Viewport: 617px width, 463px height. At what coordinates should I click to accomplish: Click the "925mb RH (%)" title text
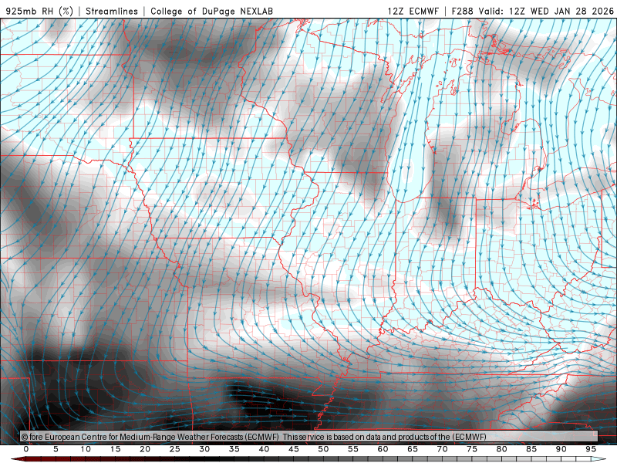(x=40, y=11)
